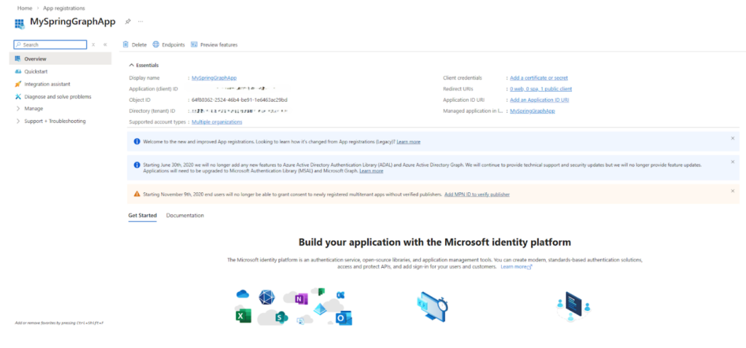
Task: Dismiss the ADAL deprecation banner
Action: 733,162
